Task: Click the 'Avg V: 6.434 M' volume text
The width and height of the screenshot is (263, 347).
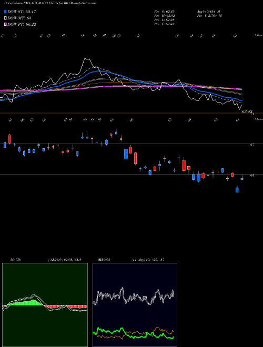Action: 208,12
